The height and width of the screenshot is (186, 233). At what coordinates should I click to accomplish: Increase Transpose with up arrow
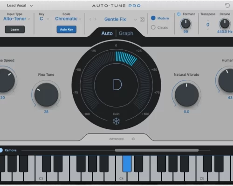pyautogui.click(x=208, y=20)
